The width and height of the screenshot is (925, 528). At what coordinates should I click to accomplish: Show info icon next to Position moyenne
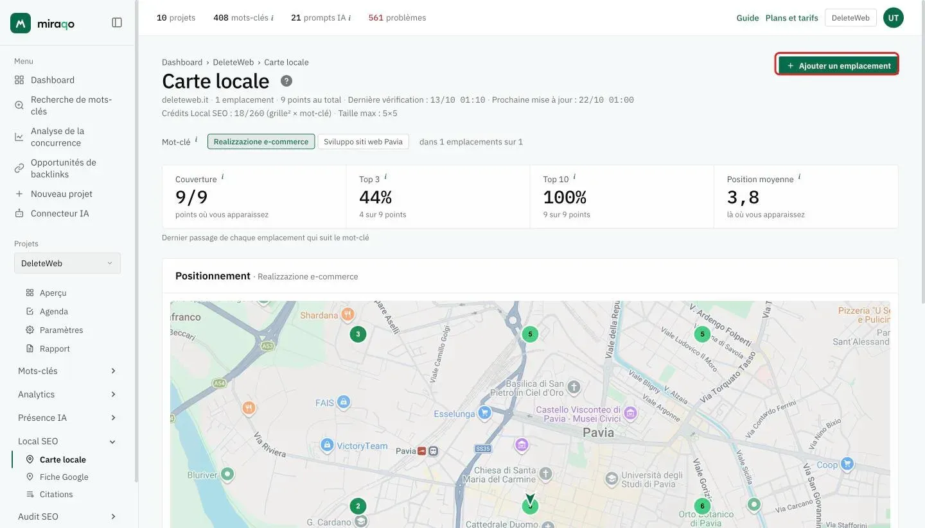[x=799, y=177]
